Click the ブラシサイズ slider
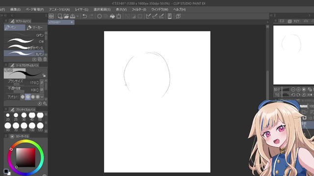The width and height of the screenshot is (314, 176). coord(16,85)
